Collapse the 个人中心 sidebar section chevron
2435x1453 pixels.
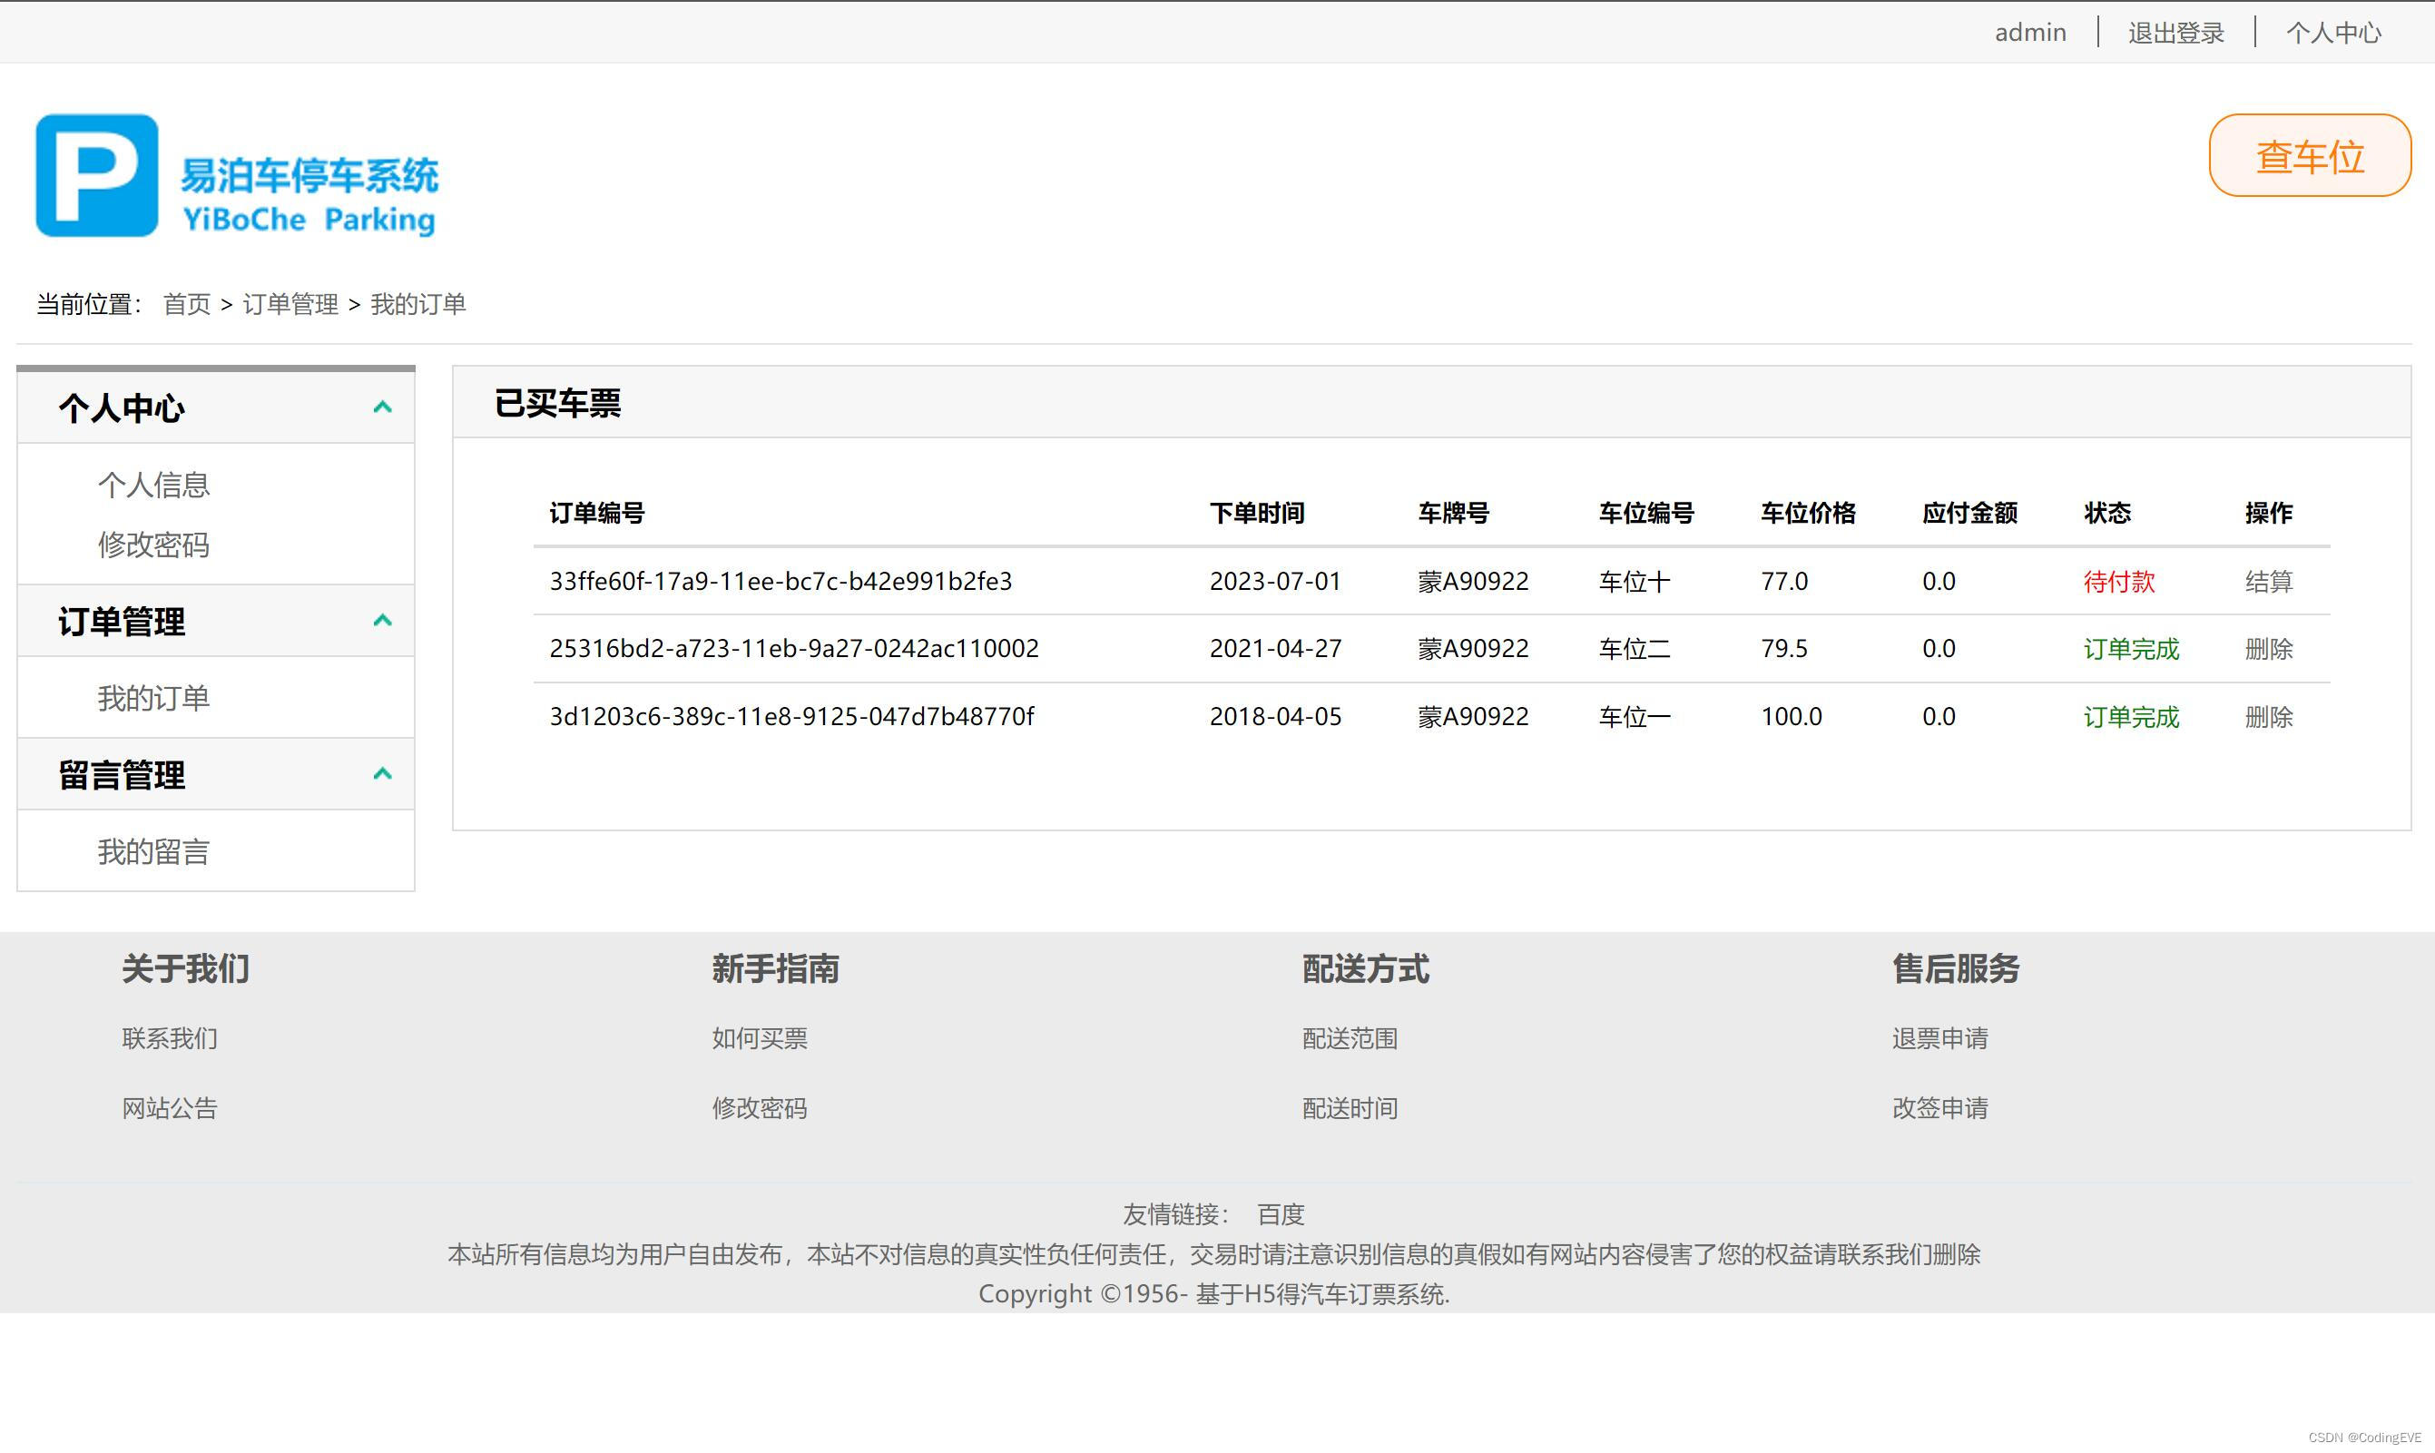pos(383,407)
